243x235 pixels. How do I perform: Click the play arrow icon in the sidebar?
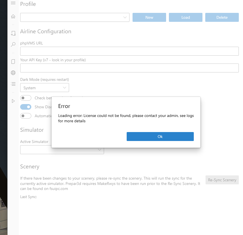coord(13,101)
